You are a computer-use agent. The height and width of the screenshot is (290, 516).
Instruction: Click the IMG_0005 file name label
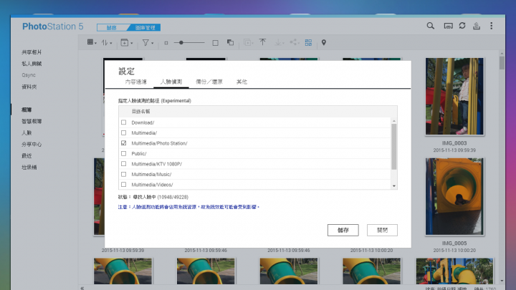coord(454,243)
